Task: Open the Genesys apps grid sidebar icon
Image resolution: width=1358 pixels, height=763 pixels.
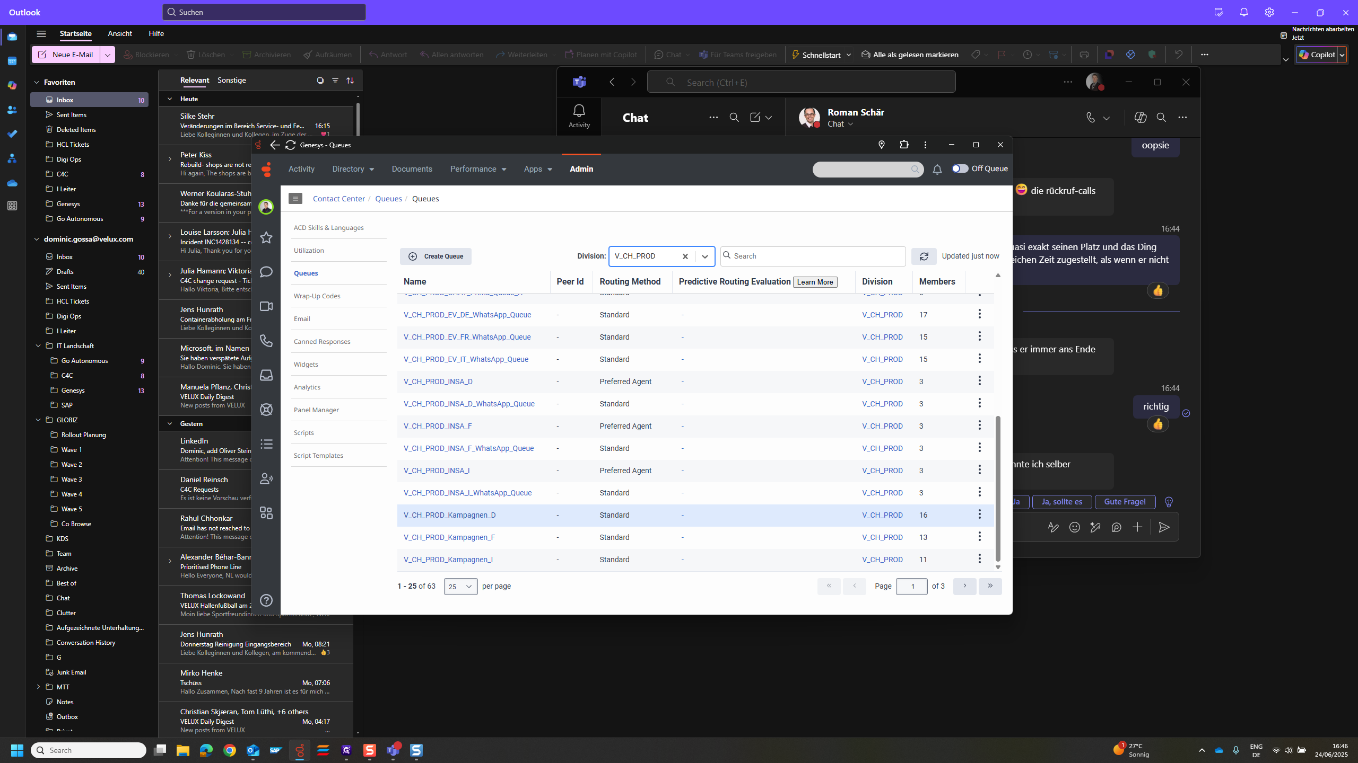Action: [266, 513]
